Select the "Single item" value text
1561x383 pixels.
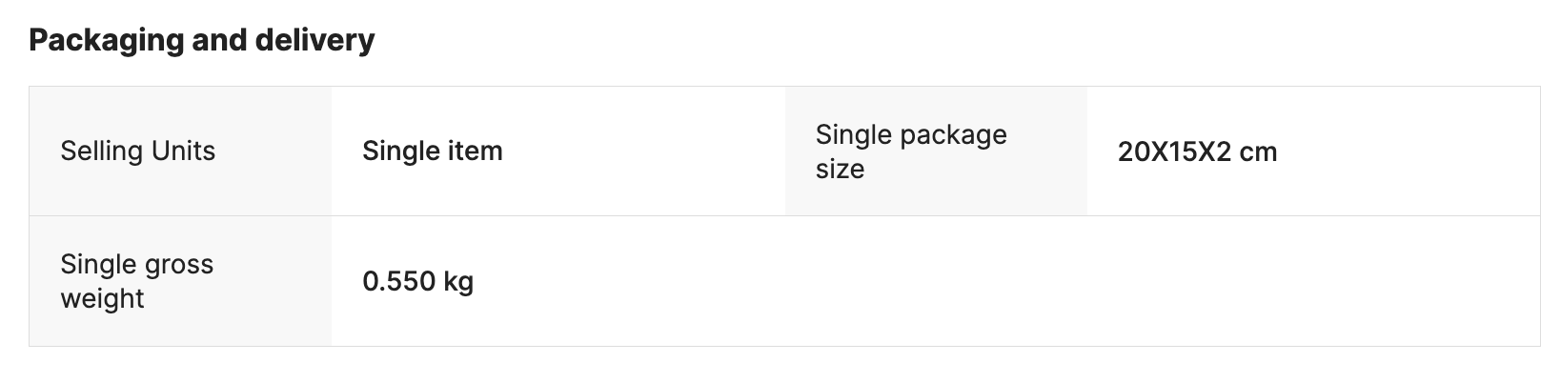[x=432, y=151]
